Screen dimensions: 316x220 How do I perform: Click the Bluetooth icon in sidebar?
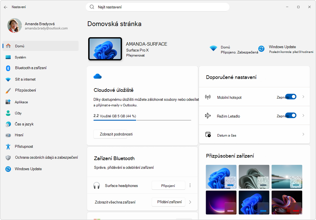(x=8, y=68)
